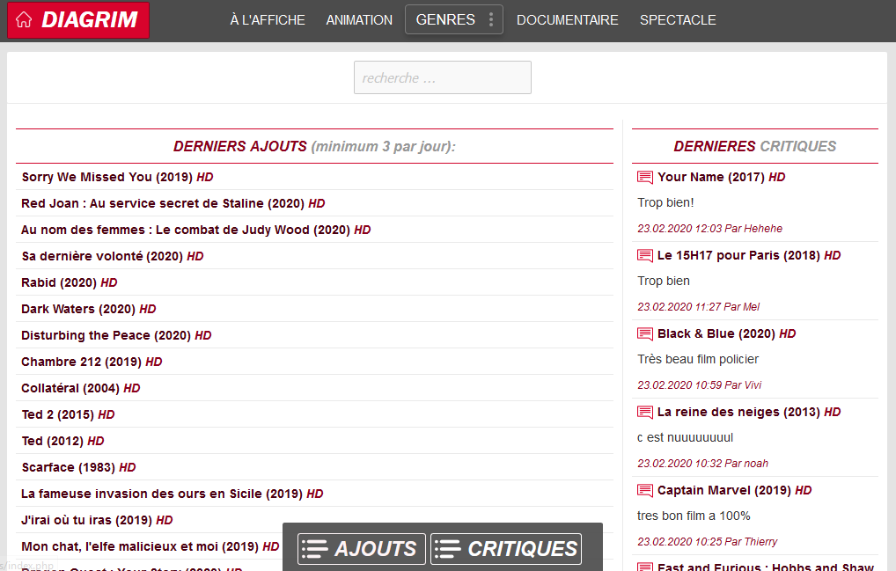
Task: Click the home icon in the DIAGRIM logo
Action: coord(24,20)
